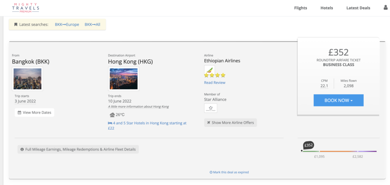Viewport: 390px width, 185px height.
Task: Click the CPM value 22.1
Action: pyautogui.click(x=324, y=86)
